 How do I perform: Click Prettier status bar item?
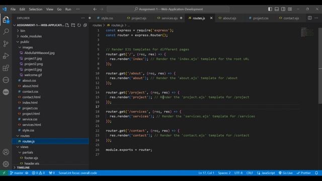pos(304,173)
